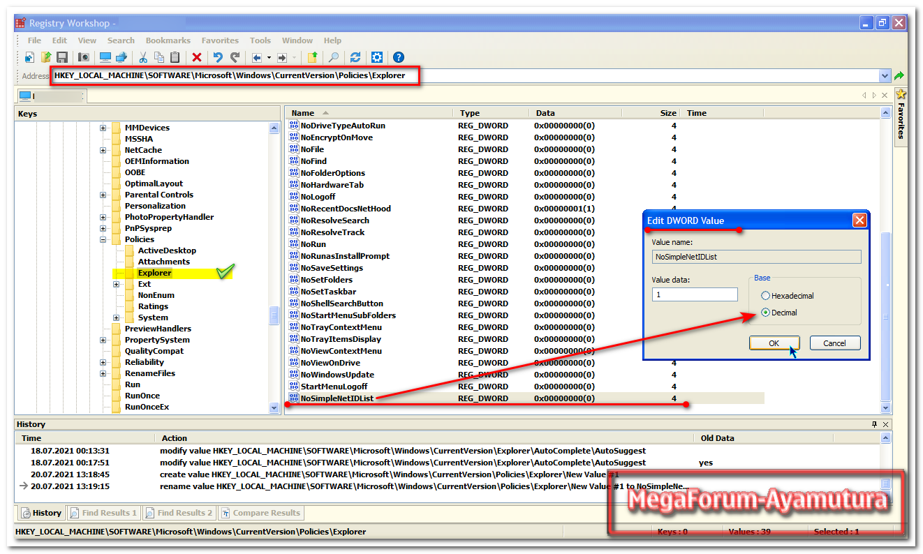
Task: Select the Decimal base radio button
Action: 766,313
